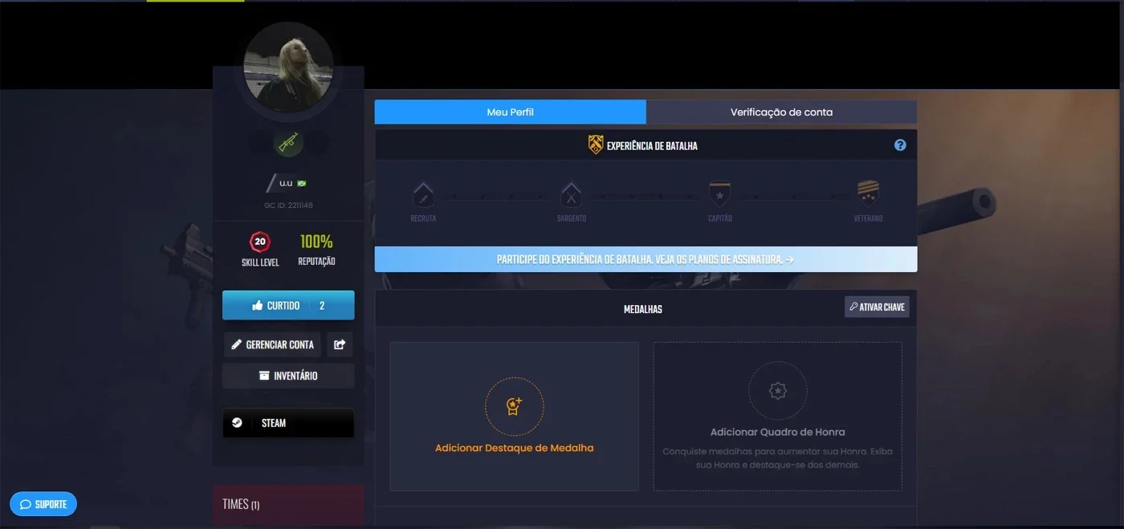
Task: Click the share profile icon button
Action: [340, 344]
